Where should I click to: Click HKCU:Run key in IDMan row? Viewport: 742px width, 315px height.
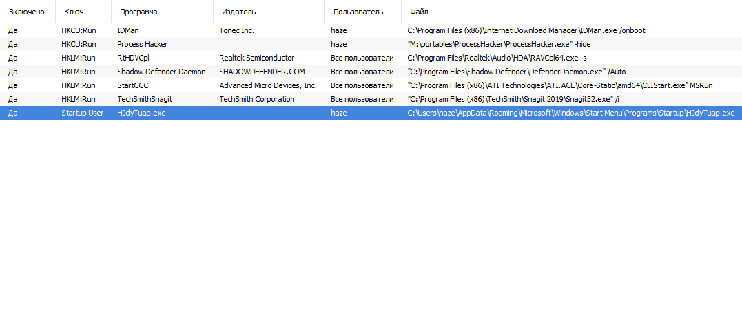(x=79, y=30)
